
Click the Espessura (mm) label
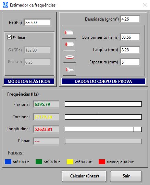[104, 62]
